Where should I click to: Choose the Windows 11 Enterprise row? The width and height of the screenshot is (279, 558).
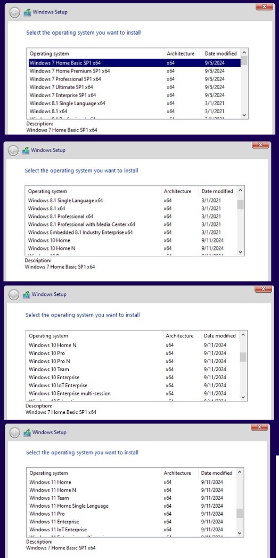click(x=133, y=522)
